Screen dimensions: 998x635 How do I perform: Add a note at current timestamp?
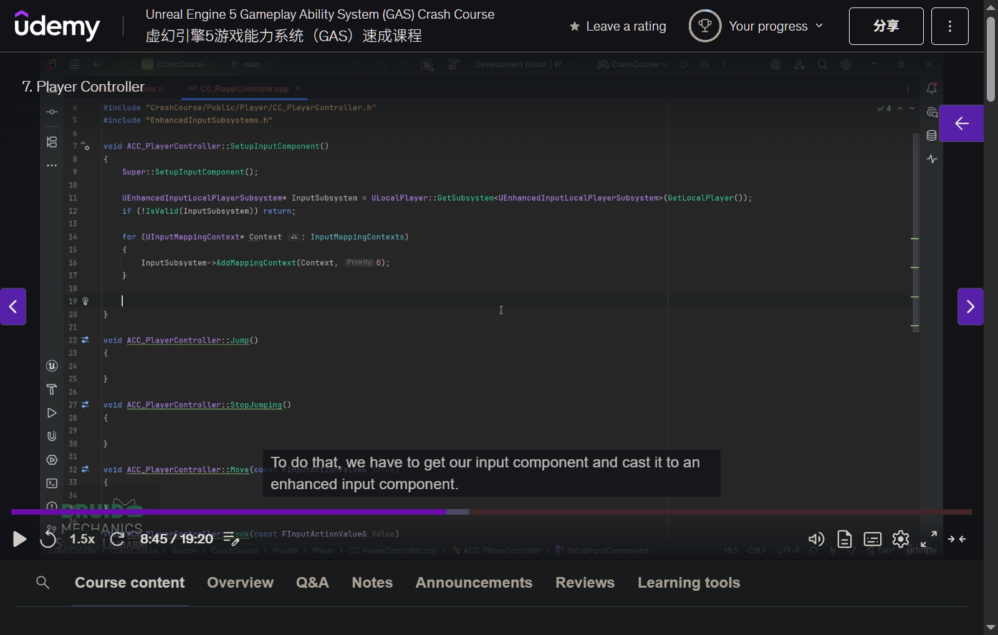point(231,538)
